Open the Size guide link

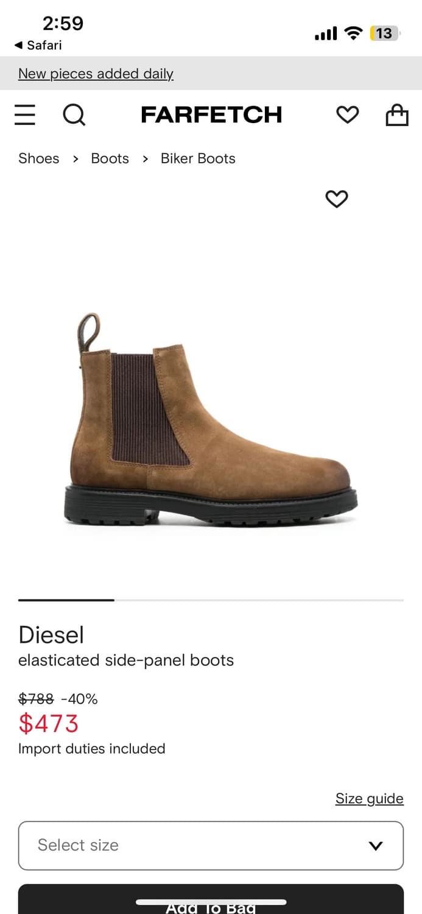coord(370,798)
